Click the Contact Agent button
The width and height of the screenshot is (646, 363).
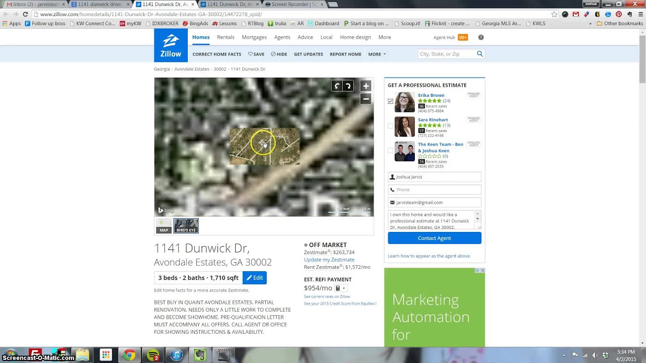435,238
